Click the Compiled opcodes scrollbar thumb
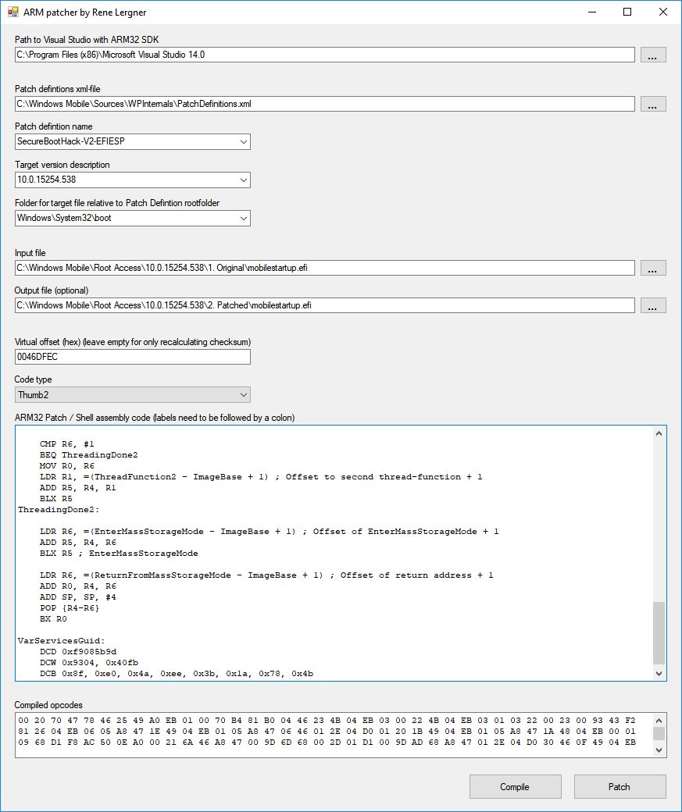This screenshot has width=682, height=812. (659, 733)
